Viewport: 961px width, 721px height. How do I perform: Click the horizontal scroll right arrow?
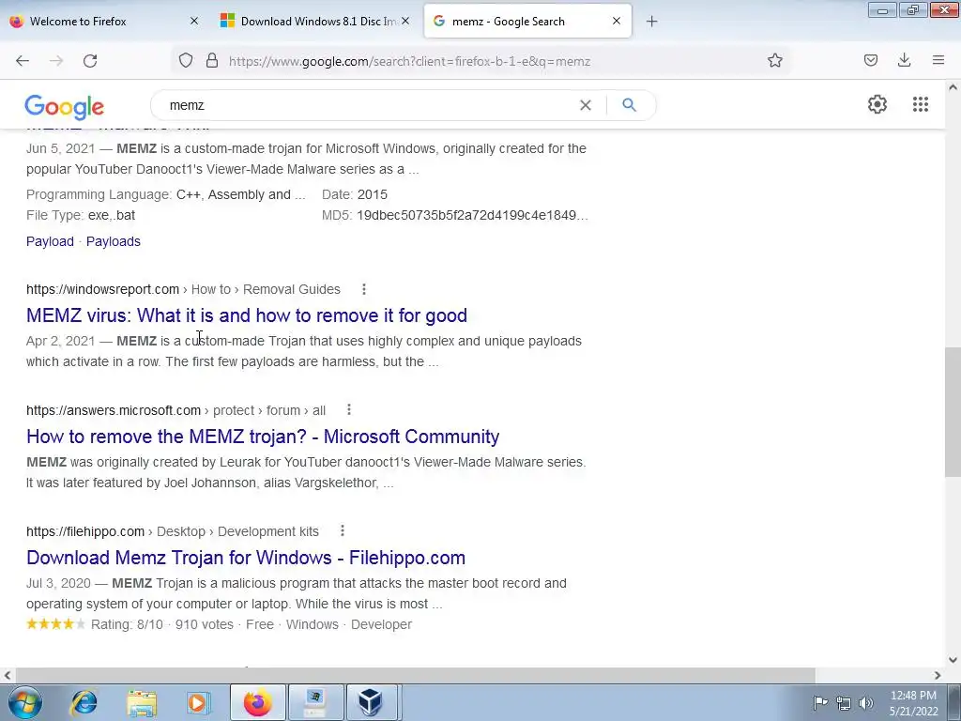point(938,675)
